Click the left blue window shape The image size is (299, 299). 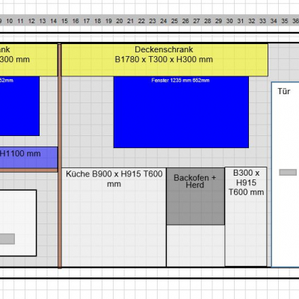[19, 106]
